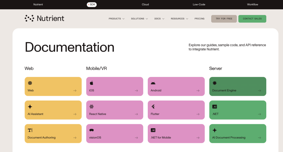
Task: Open the Web documentation card
Action: pyautogui.click(x=53, y=86)
